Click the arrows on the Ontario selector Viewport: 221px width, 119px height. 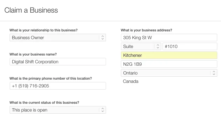[214, 73]
